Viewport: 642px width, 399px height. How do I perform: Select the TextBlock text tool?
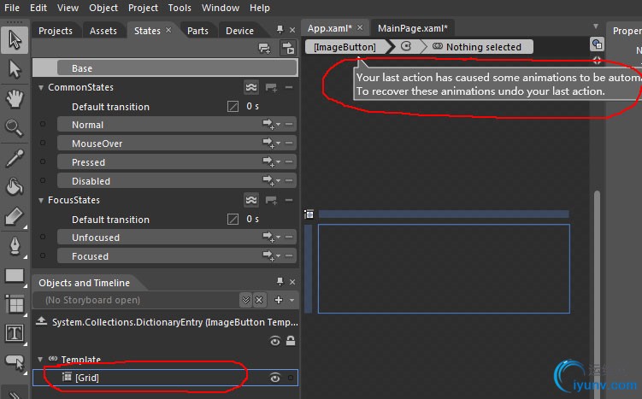tap(15, 333)
